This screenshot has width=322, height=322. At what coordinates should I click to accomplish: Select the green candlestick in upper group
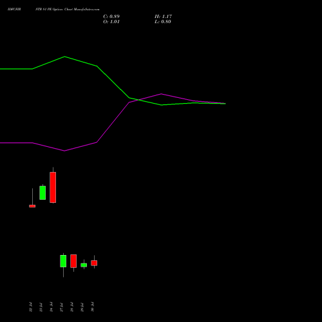(x=43, y=193)
